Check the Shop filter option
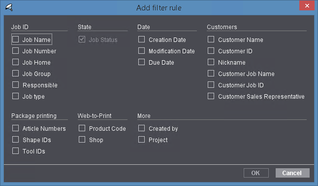318x186 pixels. click(82, 140)
